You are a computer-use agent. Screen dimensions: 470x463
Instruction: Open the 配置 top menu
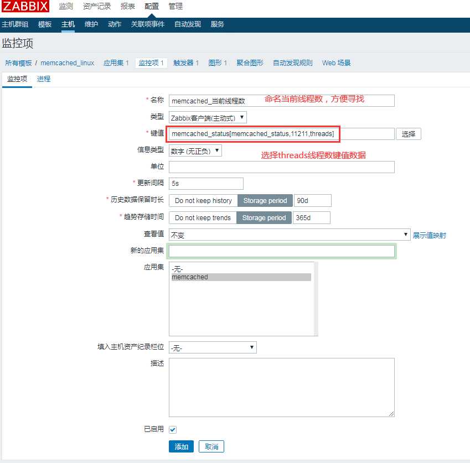tap(152, 6)
